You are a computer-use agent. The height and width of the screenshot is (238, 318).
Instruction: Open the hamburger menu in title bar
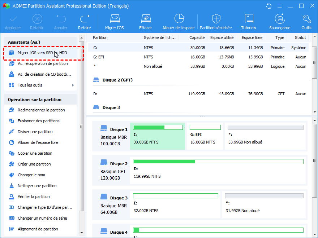(280, 6)
